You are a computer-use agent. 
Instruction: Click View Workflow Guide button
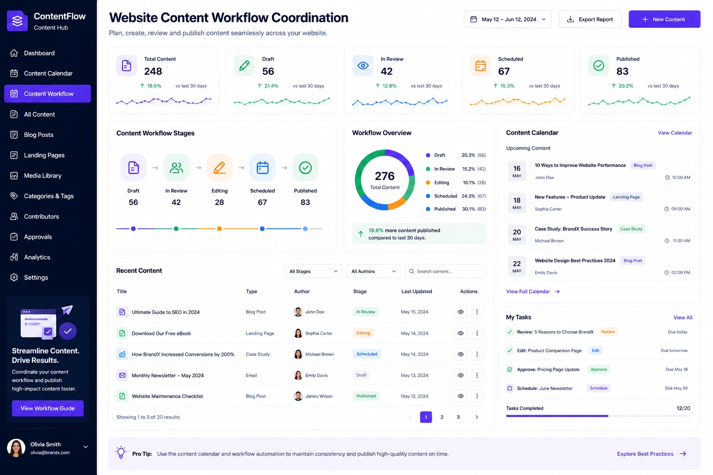[48, 408]
